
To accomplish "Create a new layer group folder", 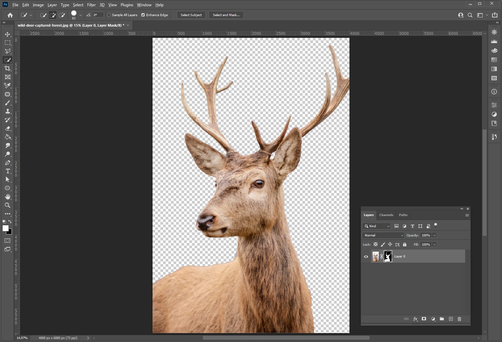I will (x=442, y=319).
